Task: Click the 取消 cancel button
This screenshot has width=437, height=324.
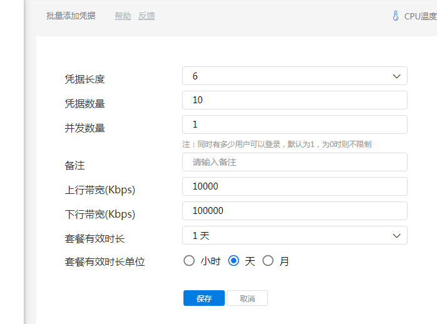Action: (x=247, y=298)
